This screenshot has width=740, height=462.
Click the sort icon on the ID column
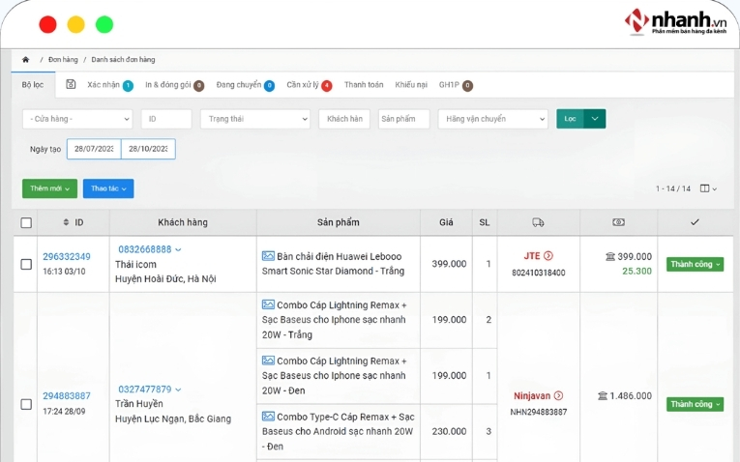[66, 222]
